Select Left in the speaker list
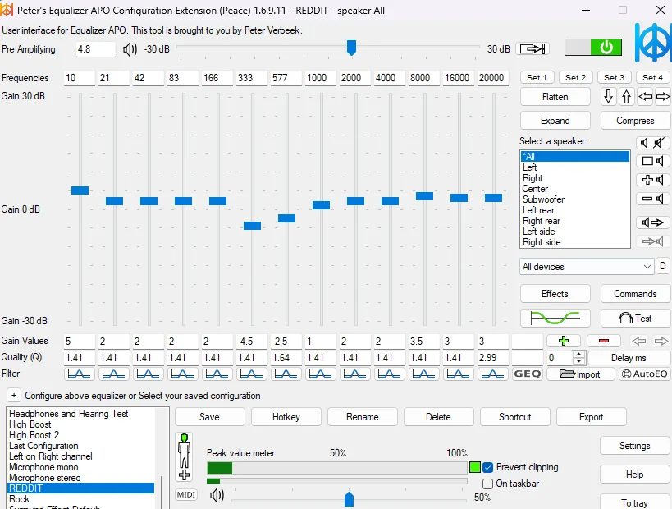Screen dimensions: 672x509 574,167
